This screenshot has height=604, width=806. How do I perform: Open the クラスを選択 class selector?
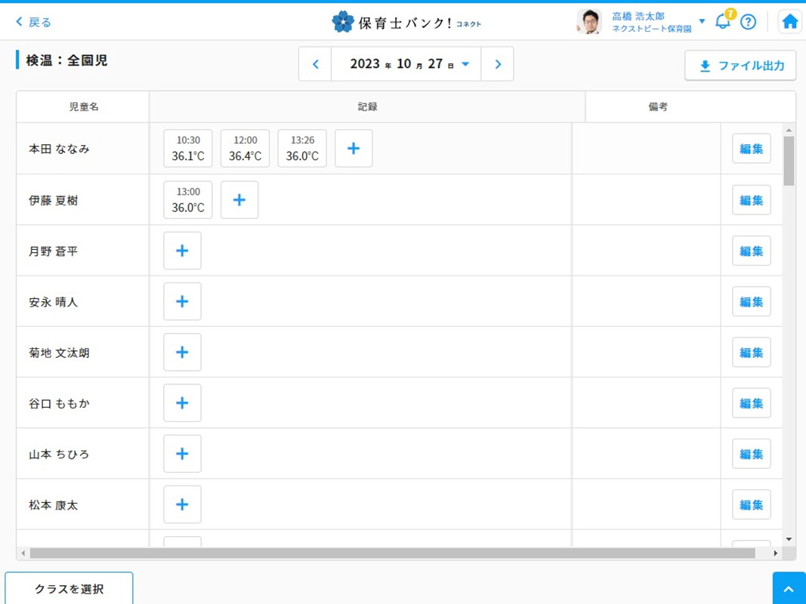pos(69,589)
